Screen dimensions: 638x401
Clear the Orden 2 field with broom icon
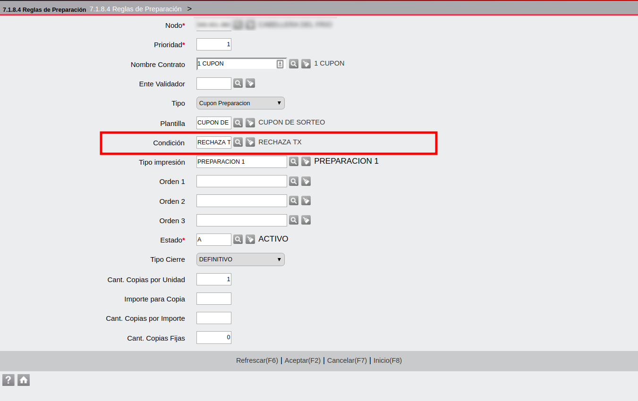[x=306, y=201]
